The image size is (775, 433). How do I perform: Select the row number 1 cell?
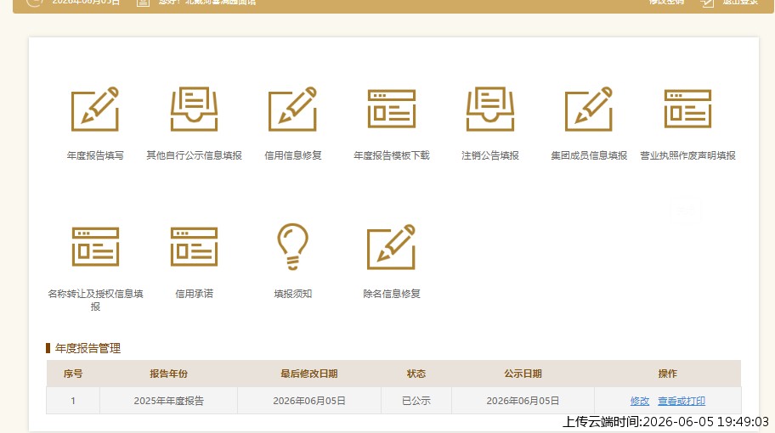click(73, 401)
